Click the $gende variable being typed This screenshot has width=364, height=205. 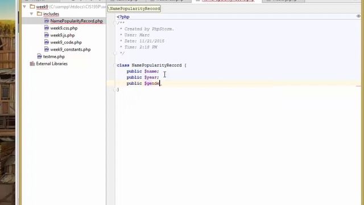[x=152, y=84]
